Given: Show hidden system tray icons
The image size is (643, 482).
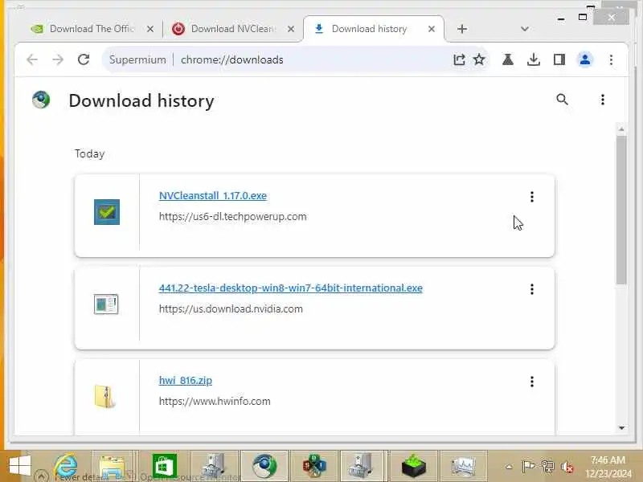Looking at the screenshot, I should pyautogui.click(x=509, y=467).
